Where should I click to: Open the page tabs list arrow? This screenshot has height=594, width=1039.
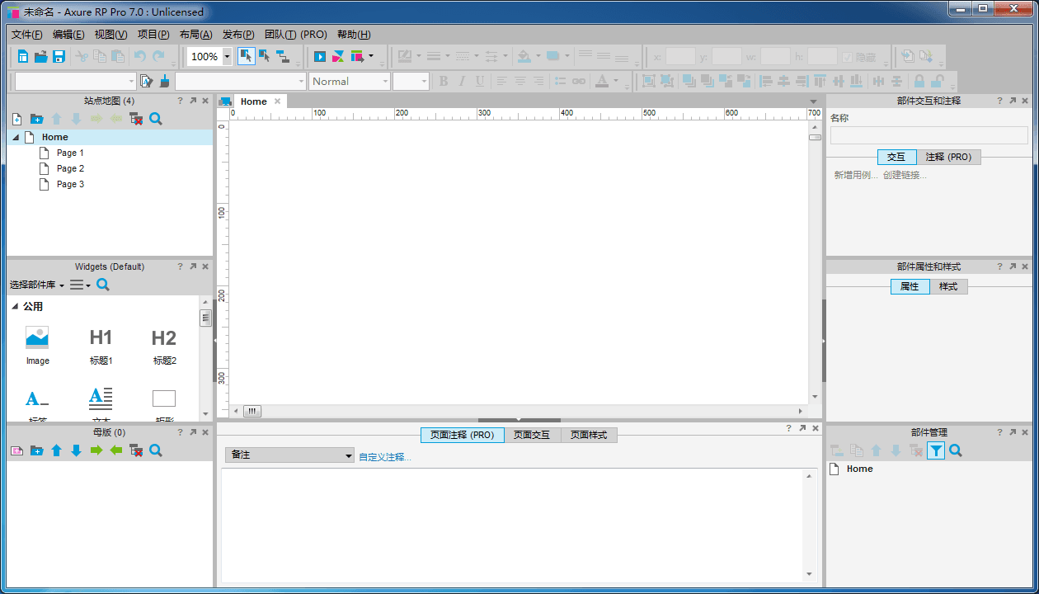click(814, 101)
